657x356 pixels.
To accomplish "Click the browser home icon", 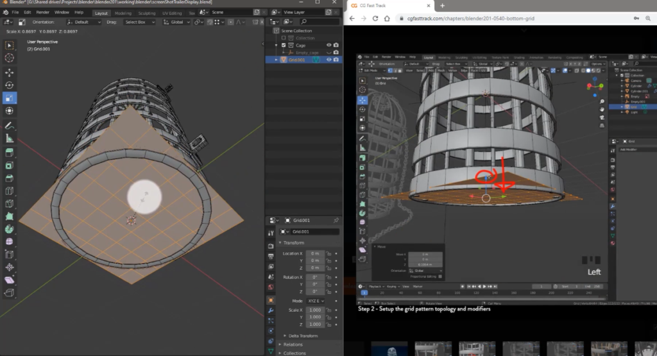I will coord(387,19).
